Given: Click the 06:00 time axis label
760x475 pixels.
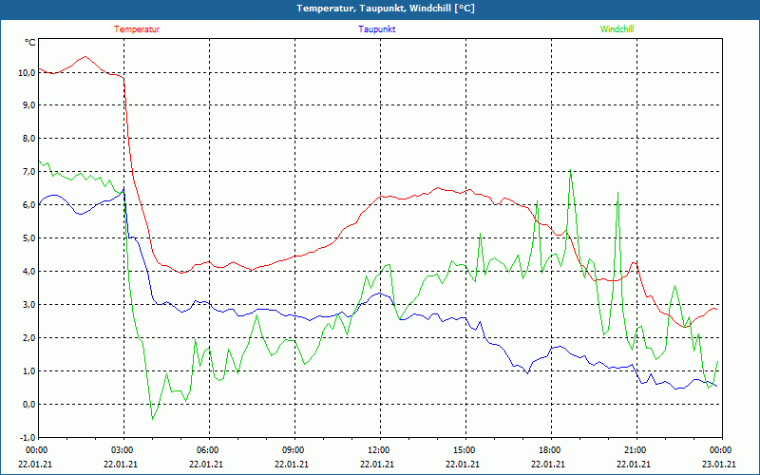Looking at the screenshot, I should (x=209, y=450).
